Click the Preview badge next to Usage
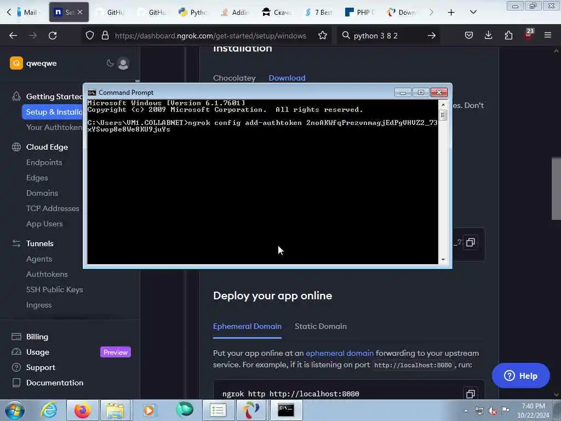Viewport: 561px width, 421px height. coord(116,352)
